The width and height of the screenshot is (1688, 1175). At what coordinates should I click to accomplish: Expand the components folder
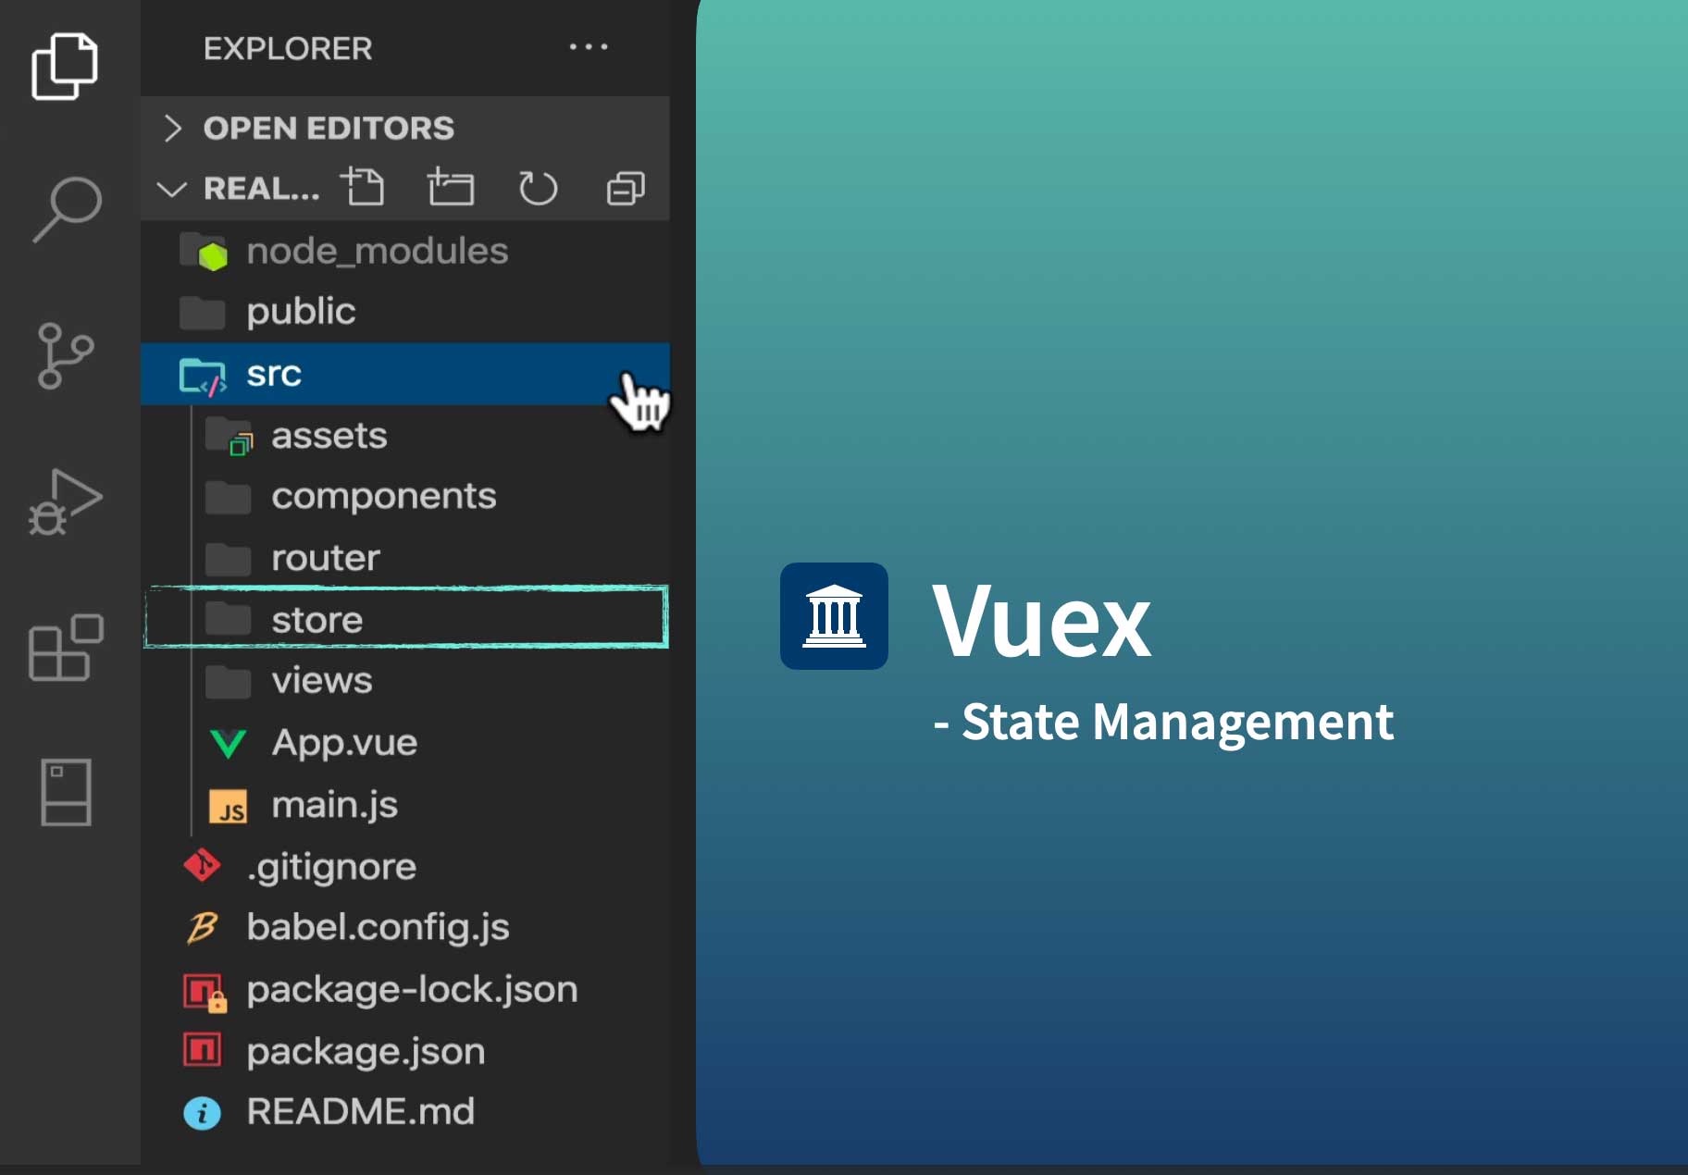click(x=405, y=496)
